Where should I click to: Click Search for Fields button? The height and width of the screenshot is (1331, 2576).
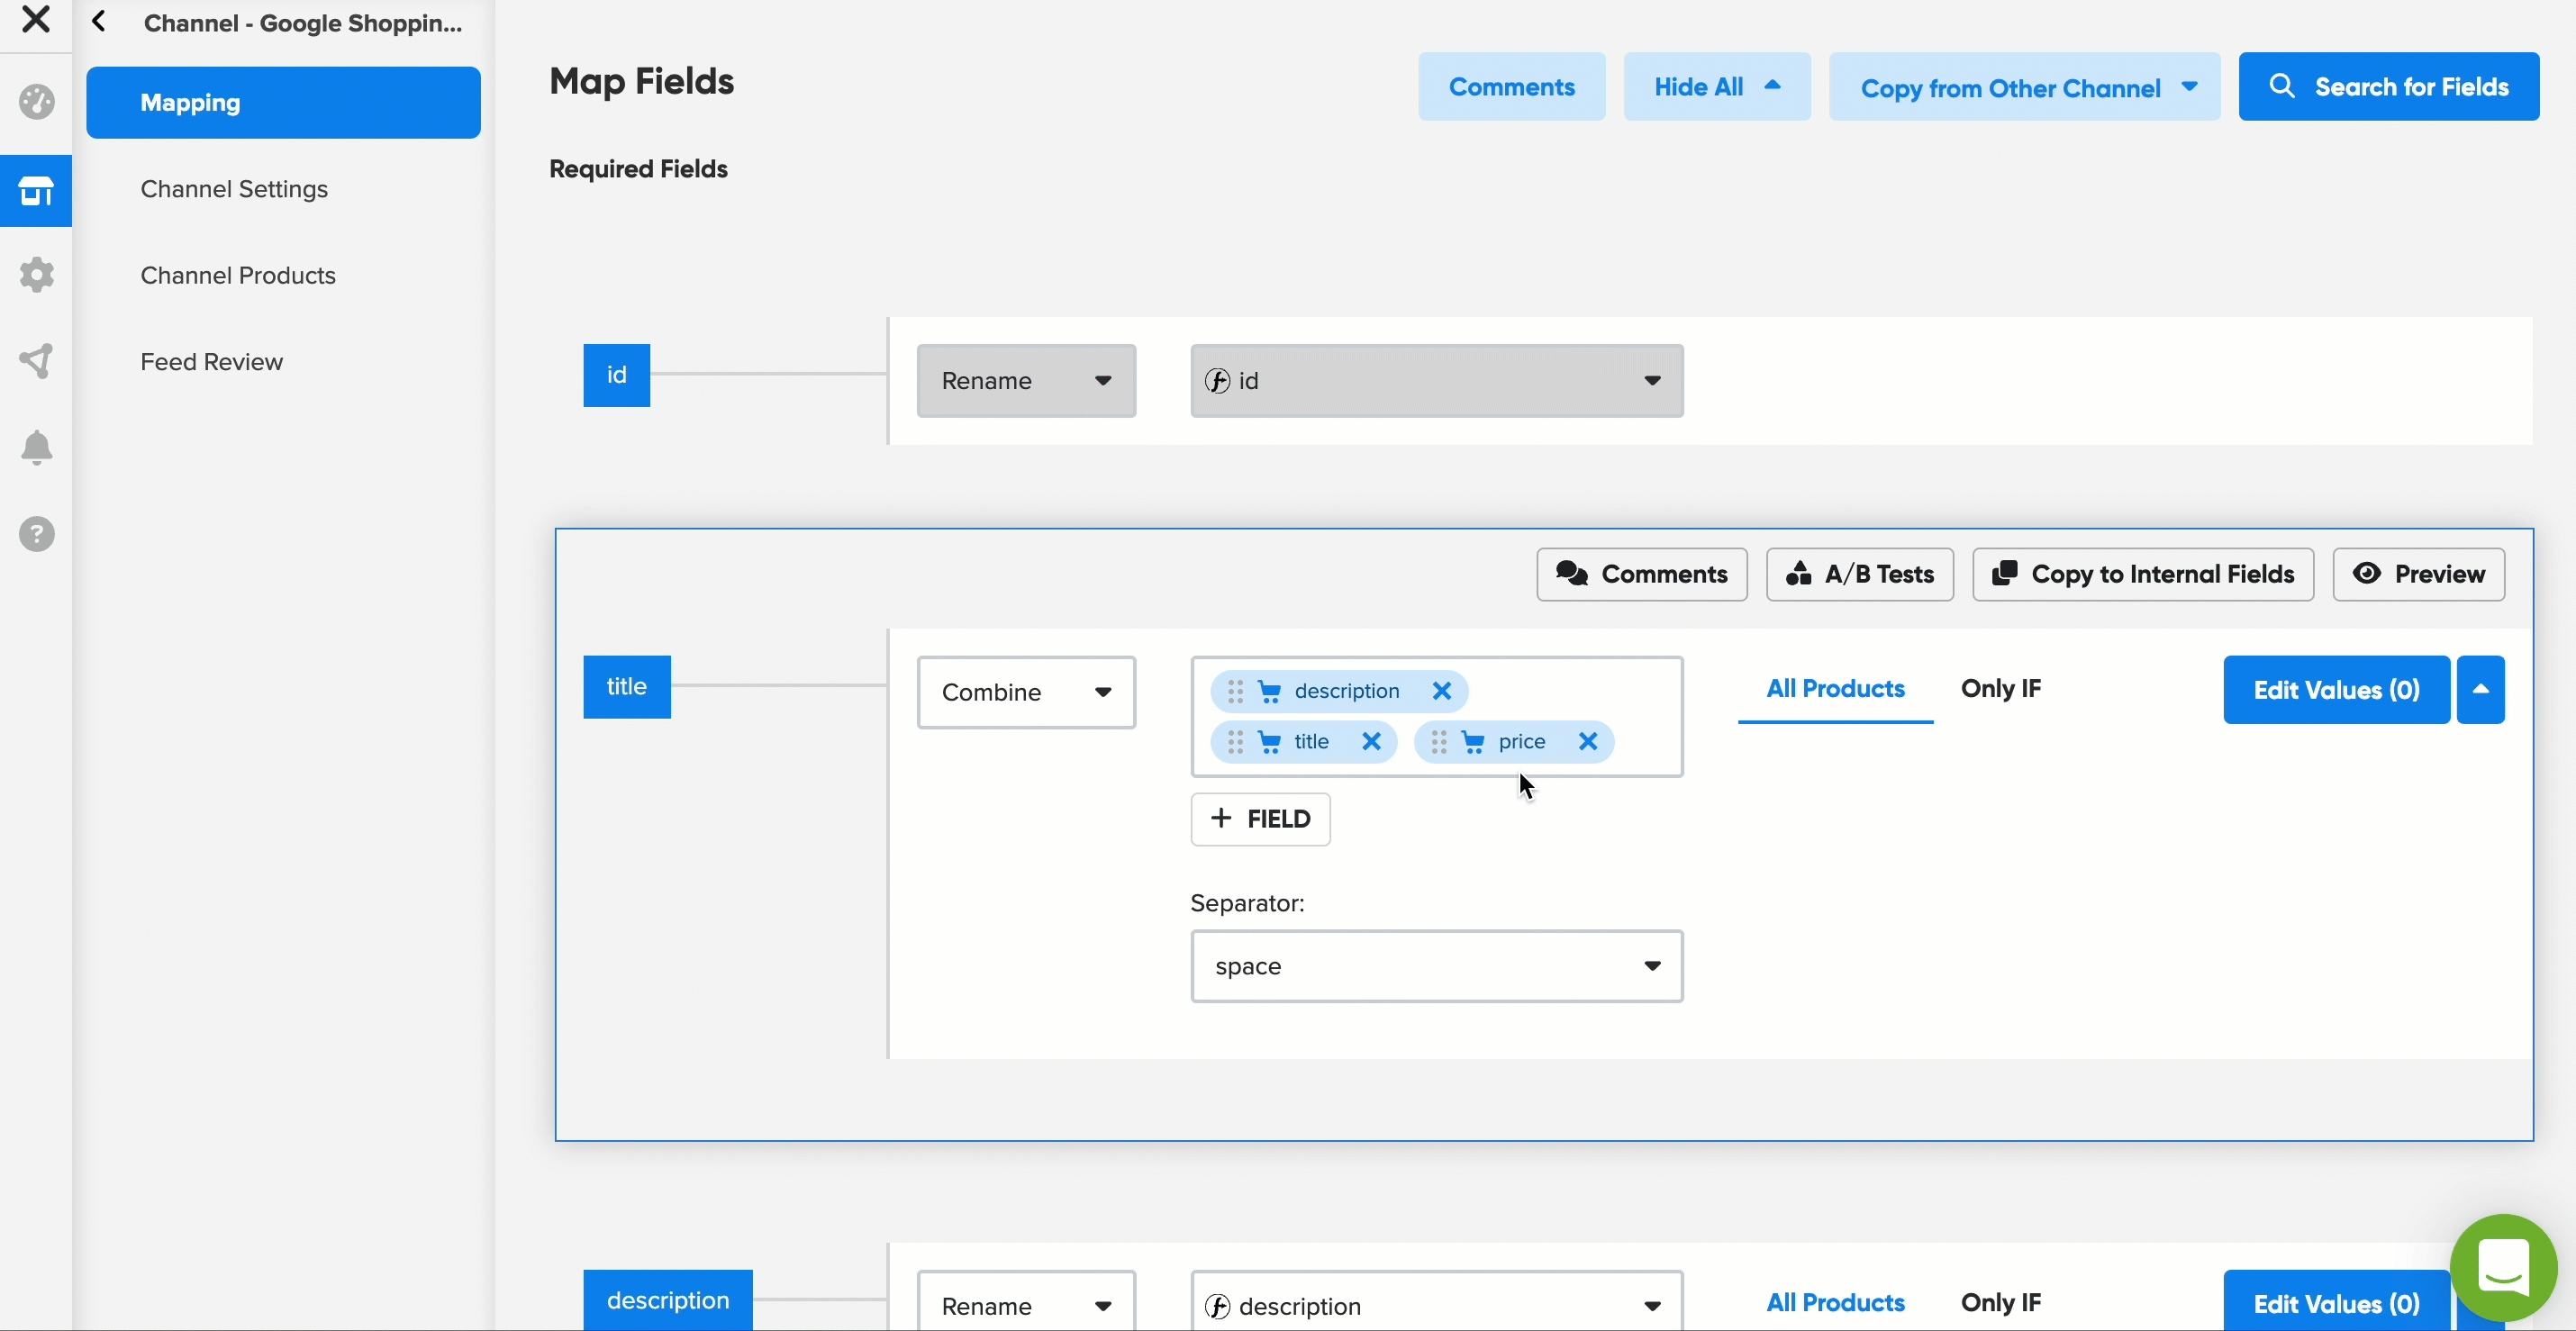pos(2388,87)
